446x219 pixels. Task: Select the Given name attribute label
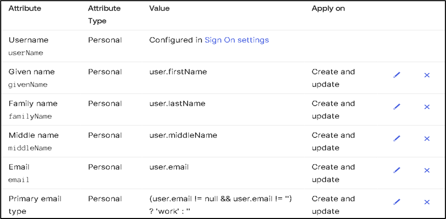pos(31,72)
